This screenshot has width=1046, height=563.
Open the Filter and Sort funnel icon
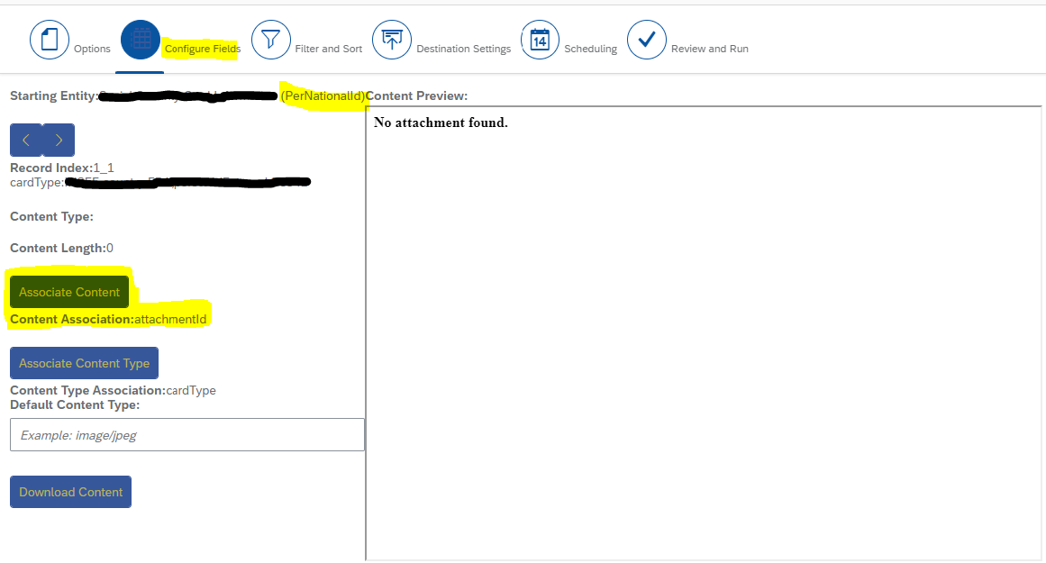click(271, 40)
